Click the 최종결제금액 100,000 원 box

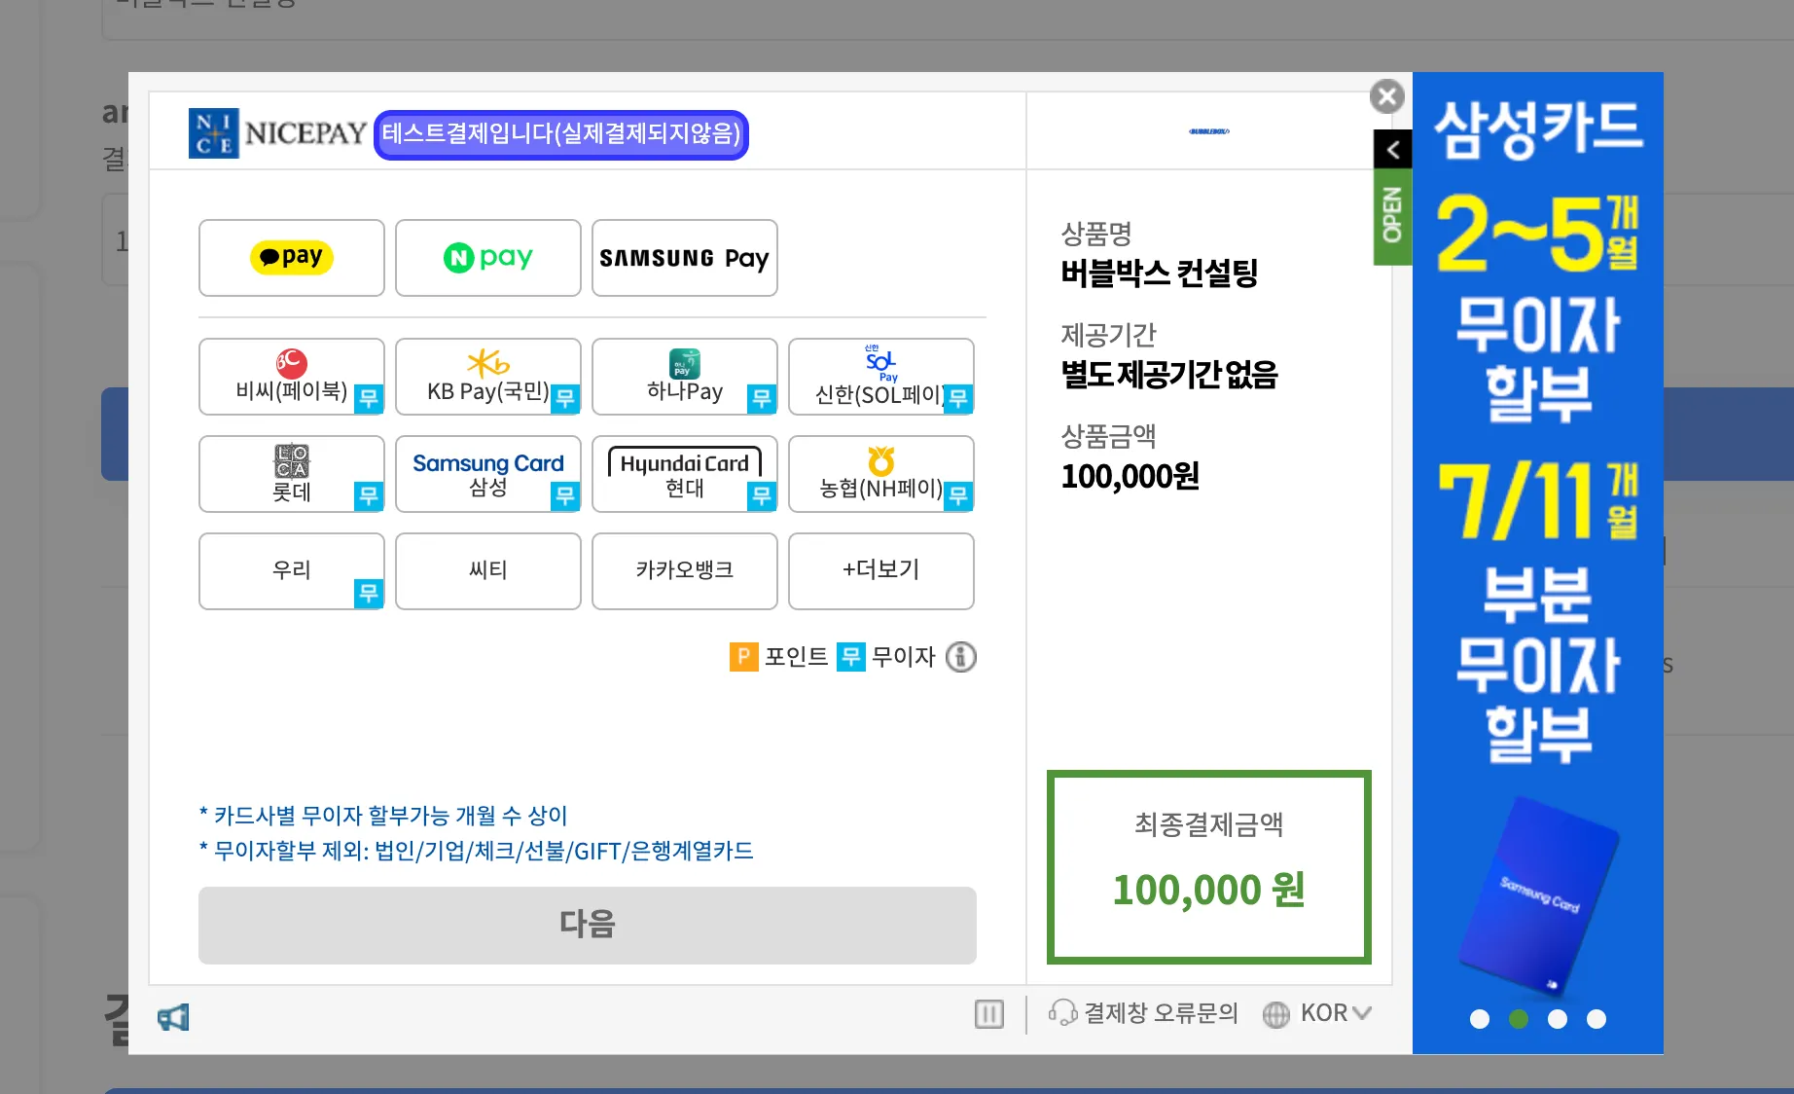(1209, 867)
